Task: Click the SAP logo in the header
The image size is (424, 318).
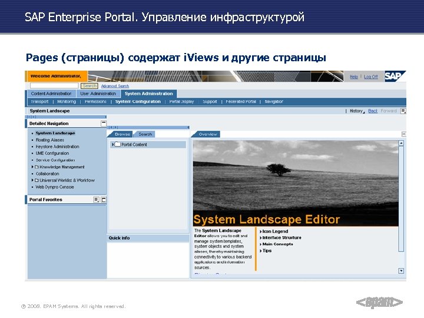Action: [395, 76]
